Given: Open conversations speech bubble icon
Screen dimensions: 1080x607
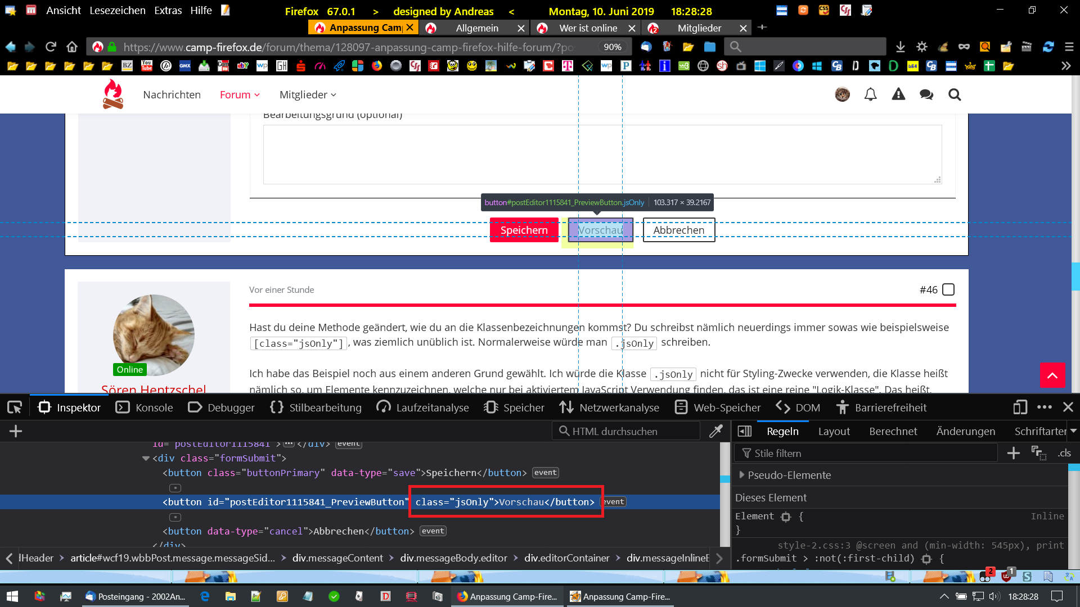Looking at the screenshot, I should pos(926,94).
